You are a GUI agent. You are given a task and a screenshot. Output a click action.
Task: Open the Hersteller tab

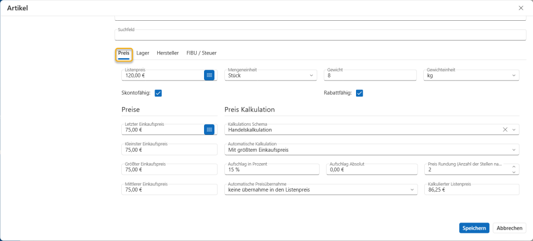pyautogui.click(x=168, y=53)
